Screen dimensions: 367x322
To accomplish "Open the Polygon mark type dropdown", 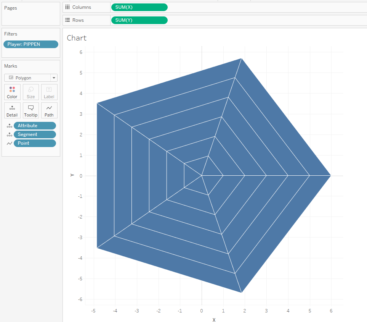I will [x=54, y=78].
